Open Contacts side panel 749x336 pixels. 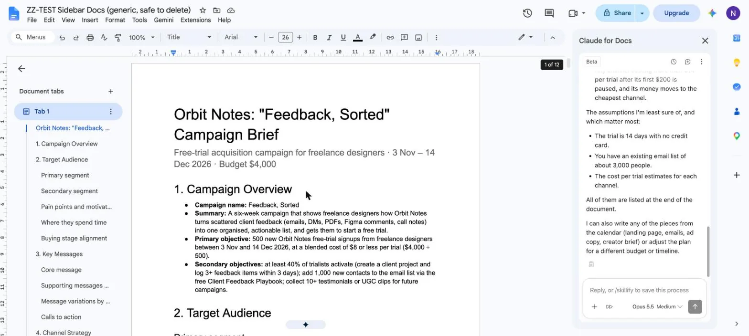click(x=737, y=111)
